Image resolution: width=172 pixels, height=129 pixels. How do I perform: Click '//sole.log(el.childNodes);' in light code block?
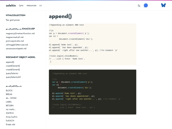click(x=63, y=56)
